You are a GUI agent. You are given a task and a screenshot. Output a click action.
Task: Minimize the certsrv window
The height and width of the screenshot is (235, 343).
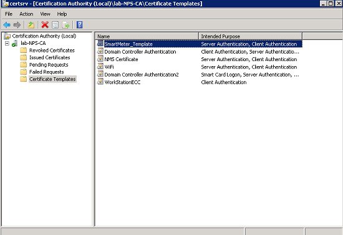[x=324, y=4]
